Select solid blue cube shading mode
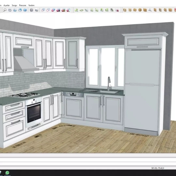Screen dimensions: 176x176 point(53,10)
